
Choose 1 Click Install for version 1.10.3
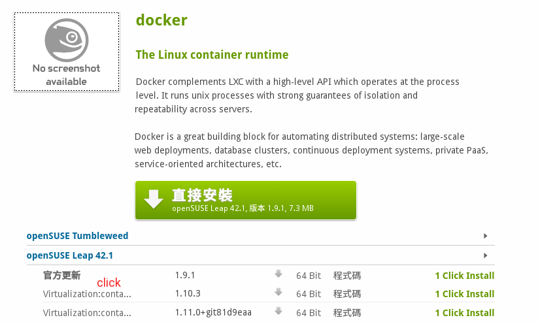[465, 294]
